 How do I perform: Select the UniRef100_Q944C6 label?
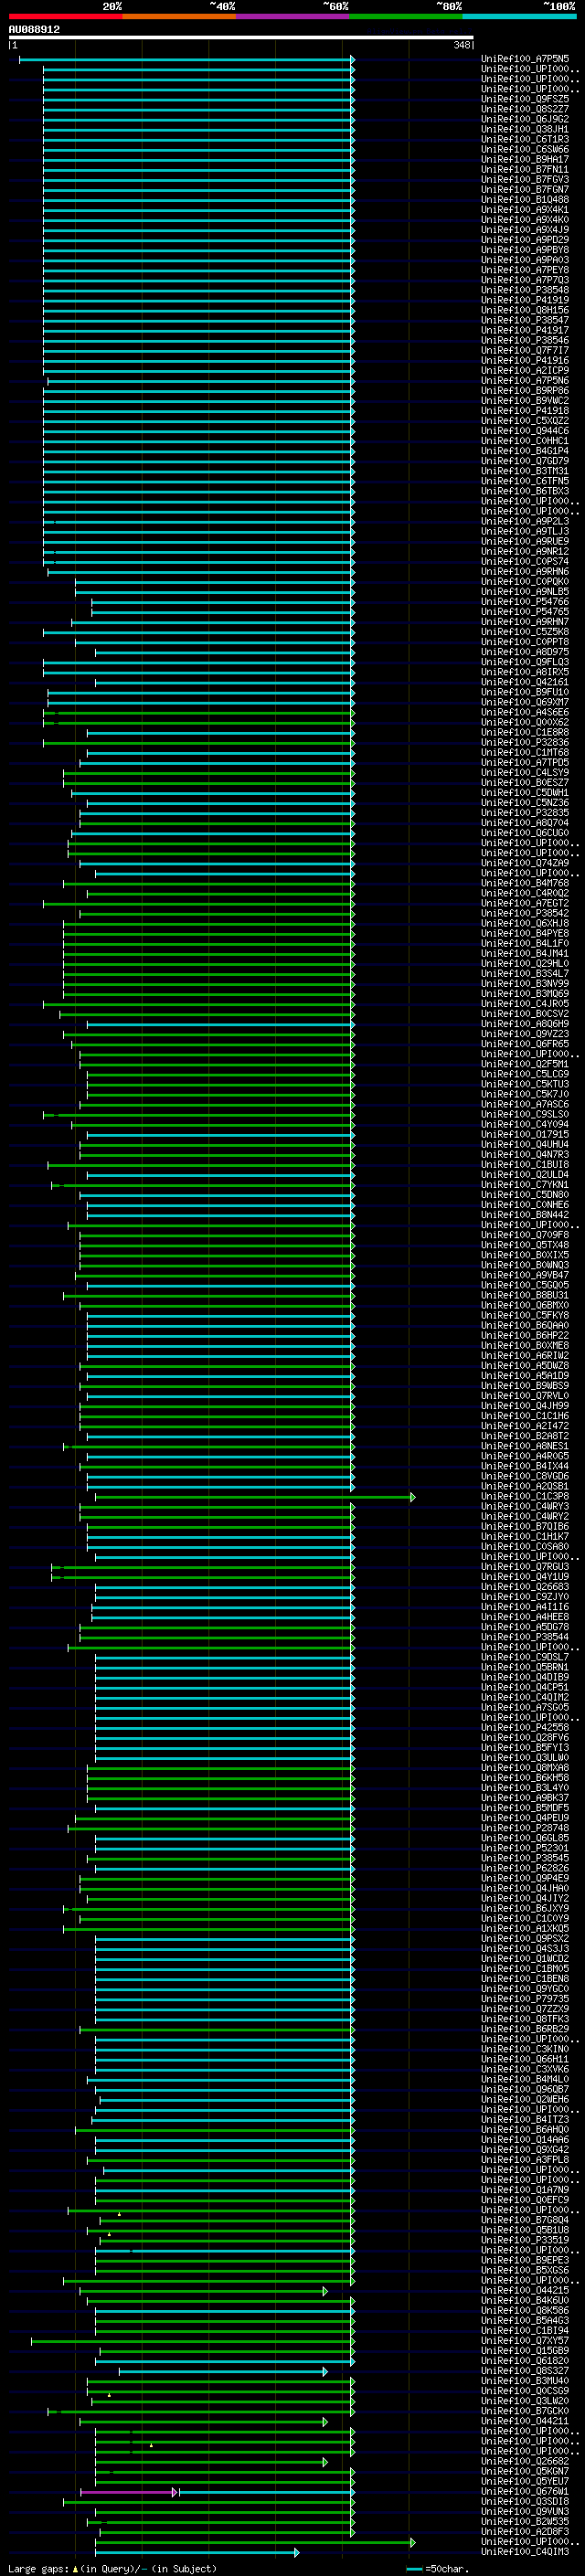525,431
